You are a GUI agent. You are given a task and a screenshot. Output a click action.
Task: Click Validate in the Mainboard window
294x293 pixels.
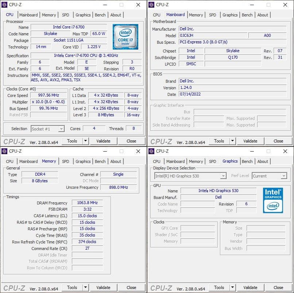click(250, 141)
